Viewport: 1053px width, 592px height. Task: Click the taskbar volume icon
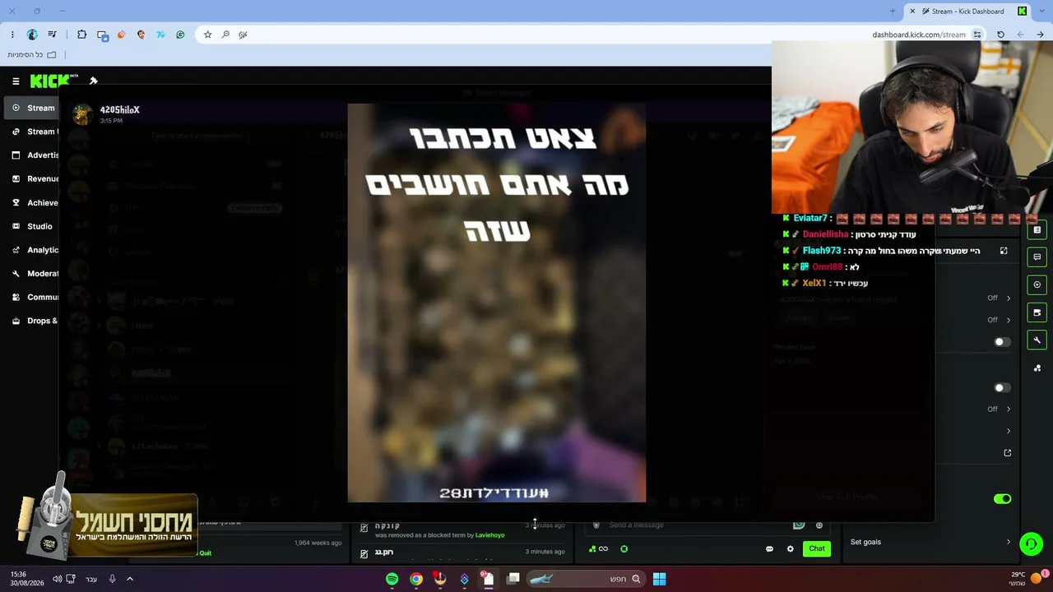[57, 579]
